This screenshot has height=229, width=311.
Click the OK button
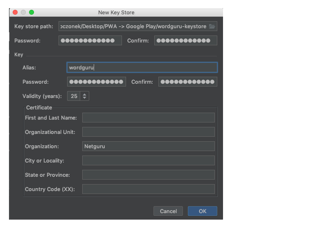(x=202, y=211)
